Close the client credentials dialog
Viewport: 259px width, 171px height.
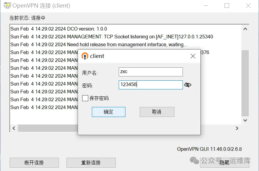pos(193,56)
